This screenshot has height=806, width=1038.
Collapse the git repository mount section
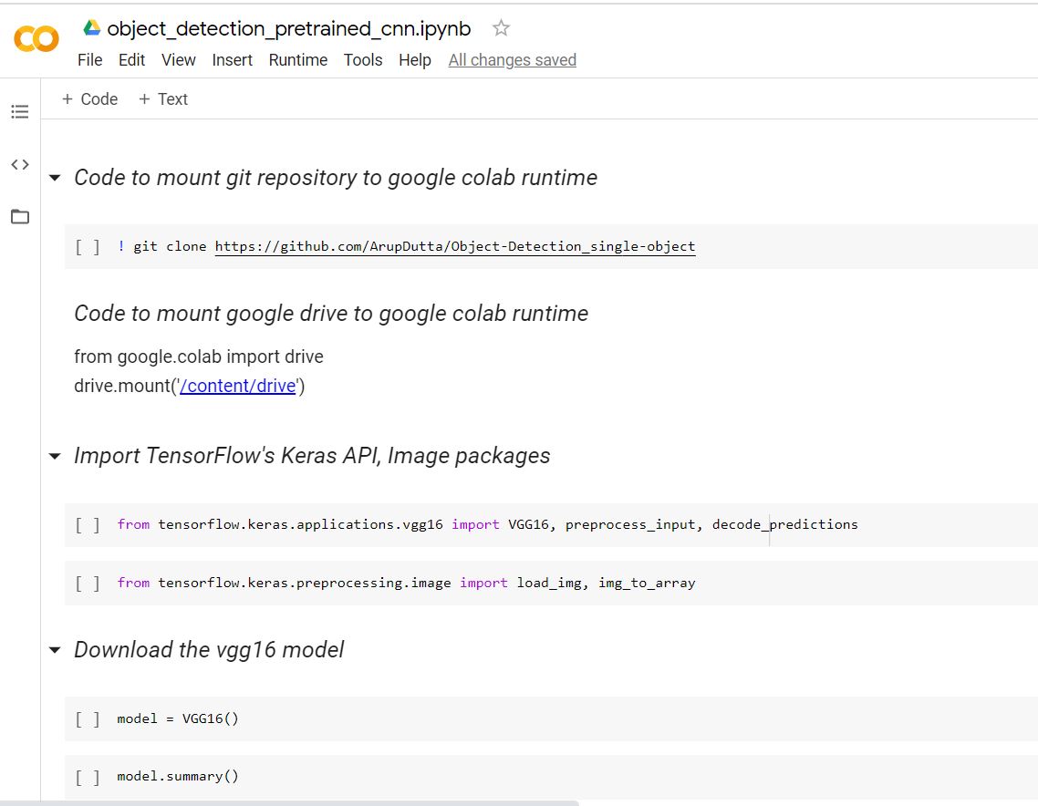56,178
